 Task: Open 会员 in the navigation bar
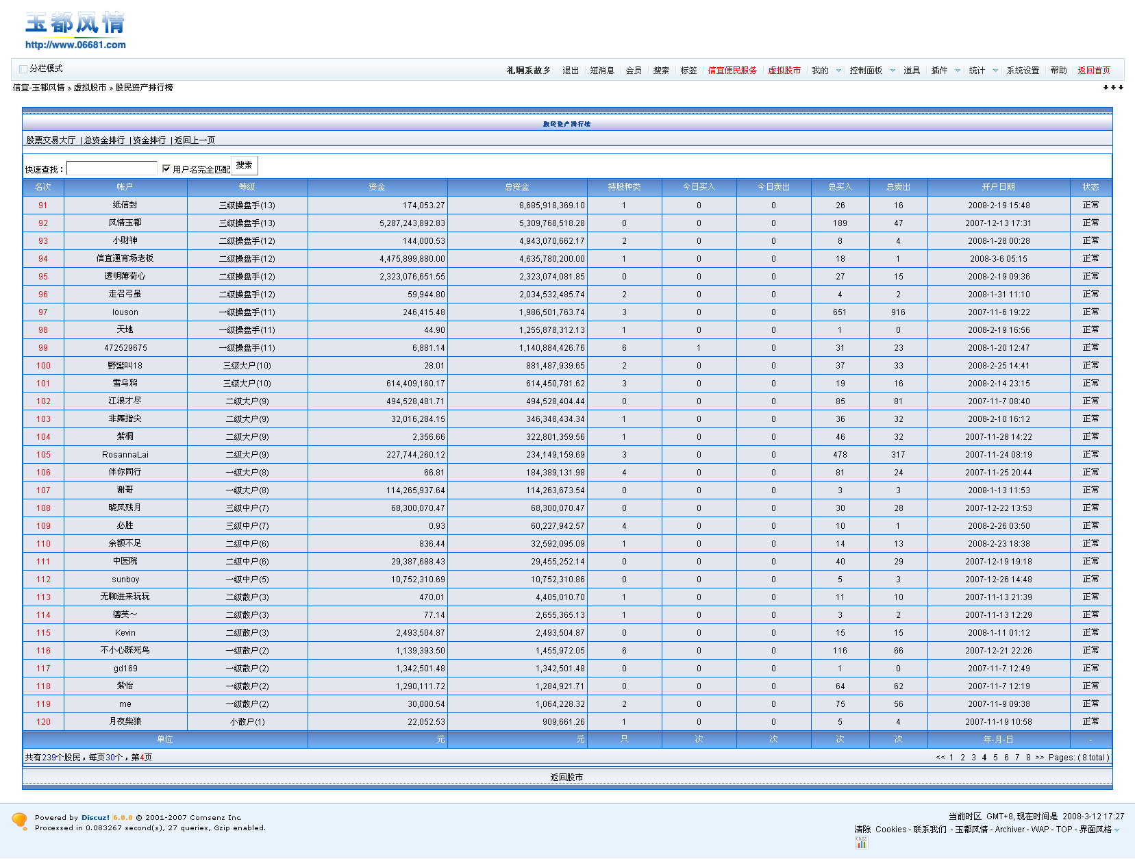click(634, 71)
